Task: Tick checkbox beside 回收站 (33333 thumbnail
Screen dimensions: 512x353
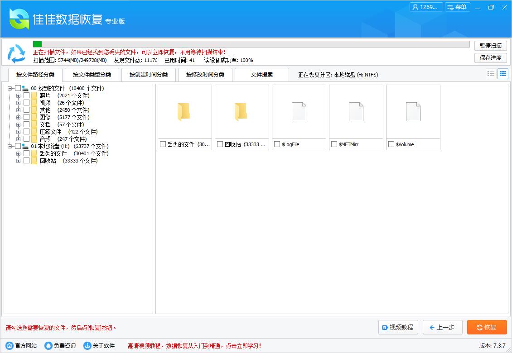Action: tap(220, 144)
